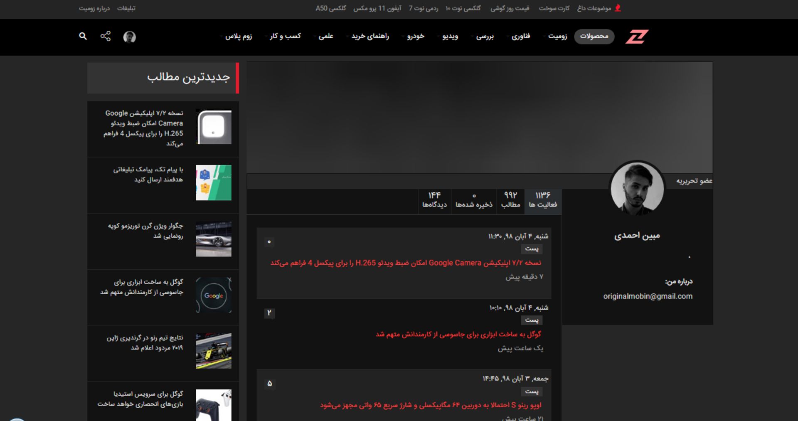
Task: Click timestamp جمعه, ۳ آبان ۹۸, ۱۴:۴۵
Action: 515,379
